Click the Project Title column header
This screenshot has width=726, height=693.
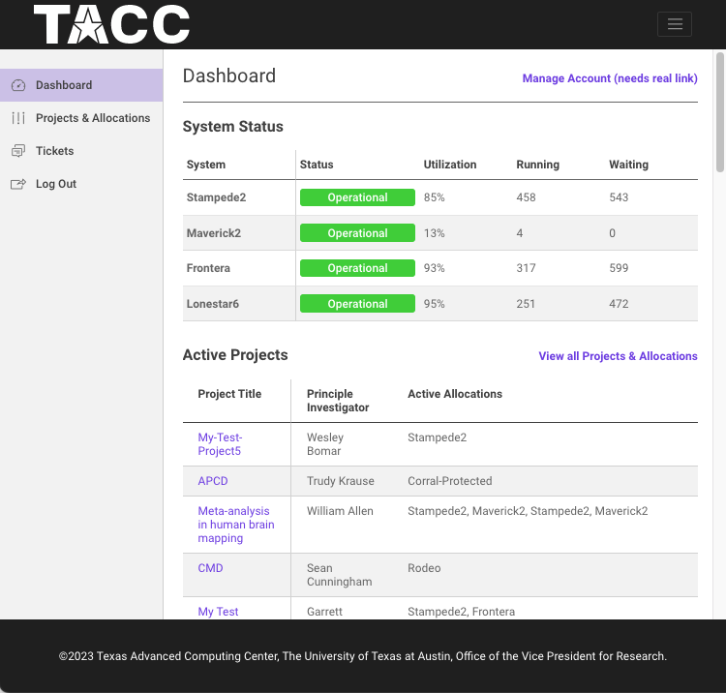(x=229, y=394)
